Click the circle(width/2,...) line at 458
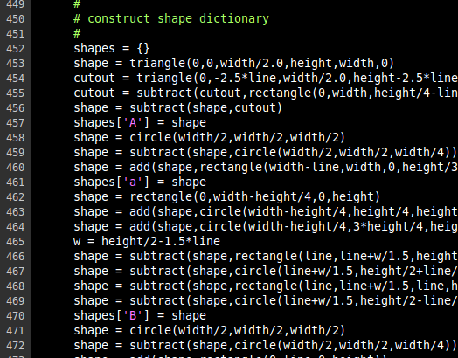458x358 pixels. (x=210, y=138)
